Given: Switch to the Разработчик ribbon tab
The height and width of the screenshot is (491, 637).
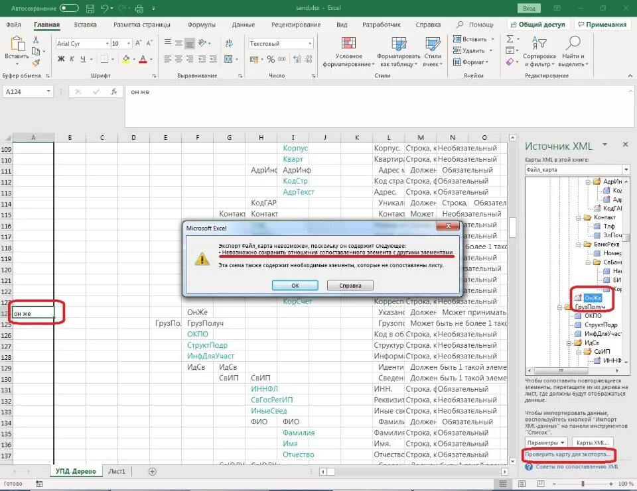Looking at the screenshot, I should tap(381, 25).
